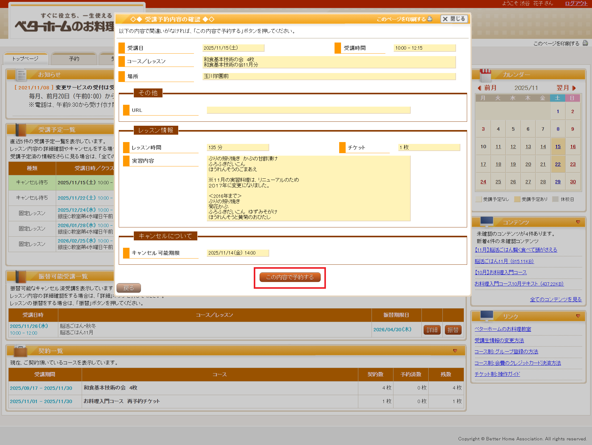Click the ログアウト link
The height and width of the screenshot is (445, 592).
576,3
